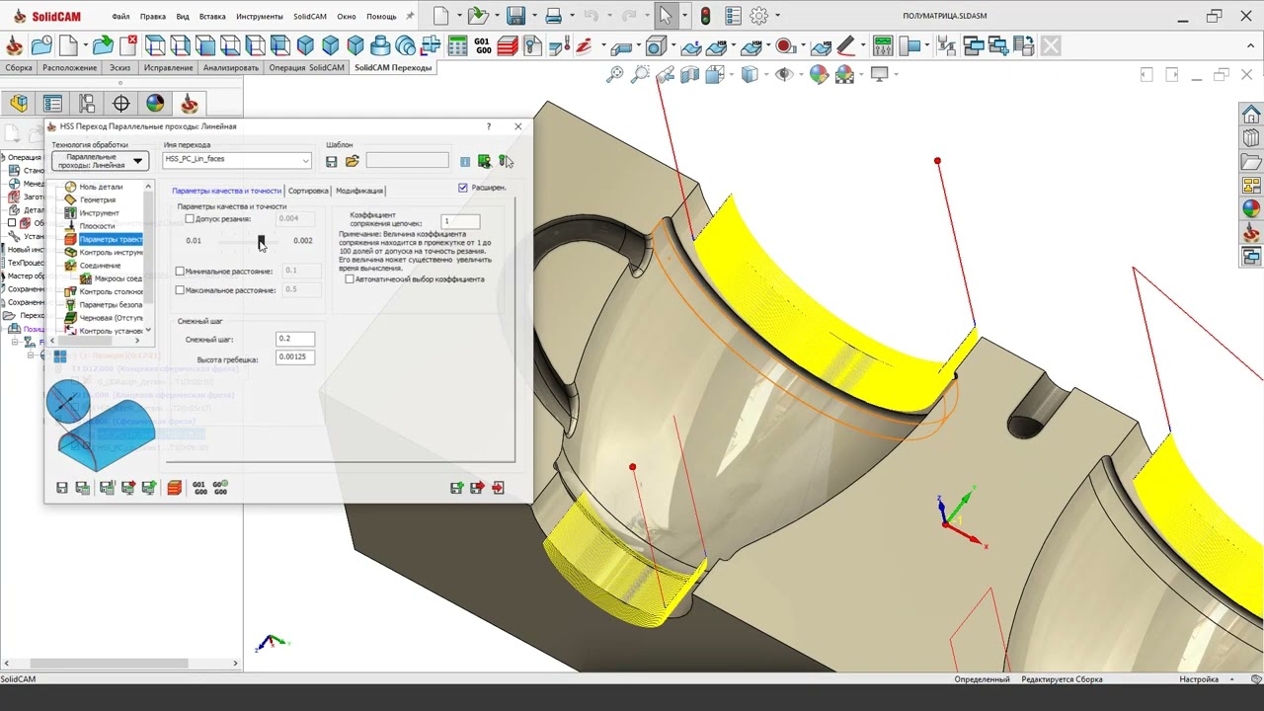
Task: Click the help question mark button on the HSS dialog
Action: pyautogui.click(x=488, y=126)
